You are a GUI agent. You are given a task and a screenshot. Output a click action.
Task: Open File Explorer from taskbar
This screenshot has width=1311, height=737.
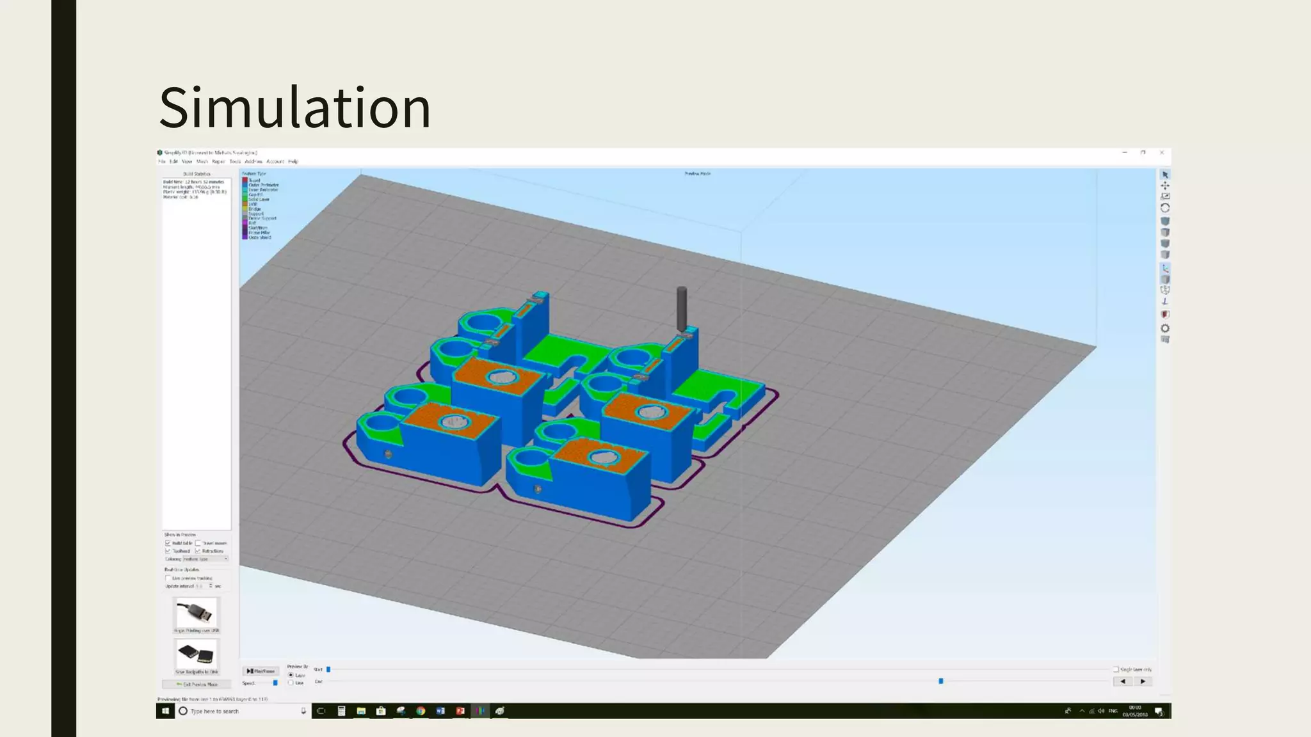tap(361, 711)
